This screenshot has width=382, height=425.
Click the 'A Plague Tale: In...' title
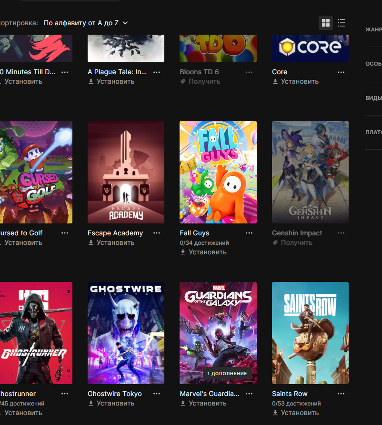117,72
